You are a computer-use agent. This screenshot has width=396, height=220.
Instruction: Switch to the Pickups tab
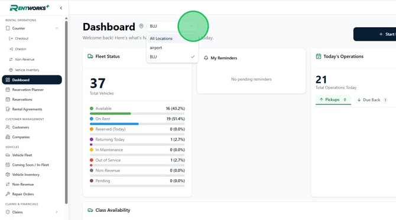[333, 100]
